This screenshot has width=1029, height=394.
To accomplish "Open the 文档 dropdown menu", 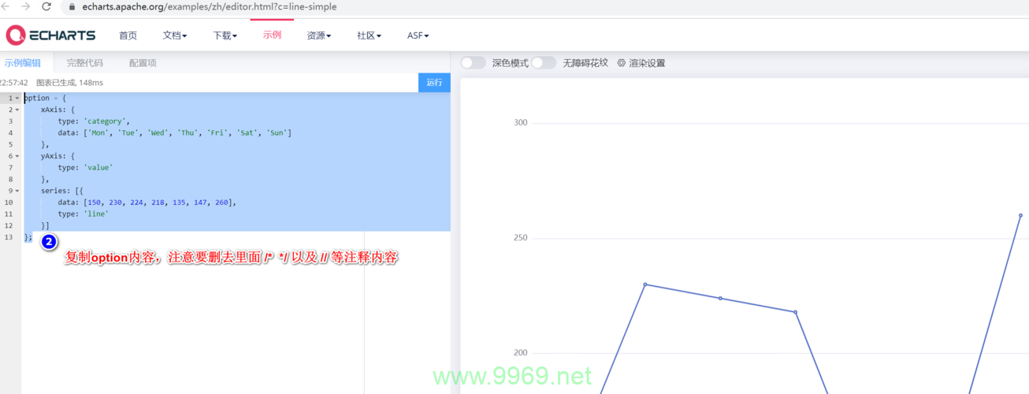I will [175, 35].
